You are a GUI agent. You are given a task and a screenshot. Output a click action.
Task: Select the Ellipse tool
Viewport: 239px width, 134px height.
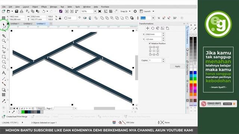coord(4,62)
